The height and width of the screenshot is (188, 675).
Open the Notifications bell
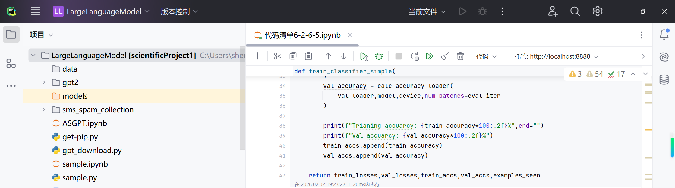coord(664,34)
